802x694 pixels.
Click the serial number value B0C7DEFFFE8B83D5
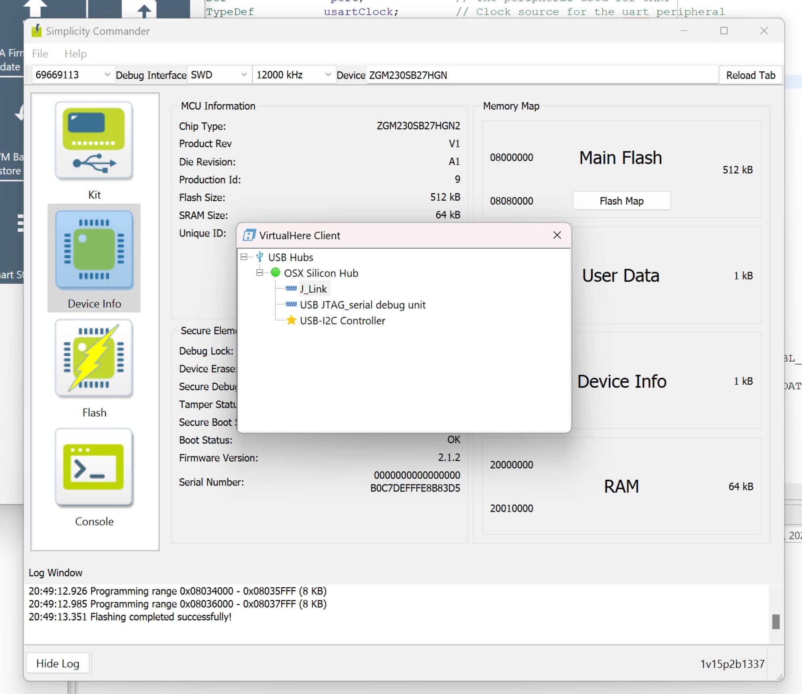415,488
